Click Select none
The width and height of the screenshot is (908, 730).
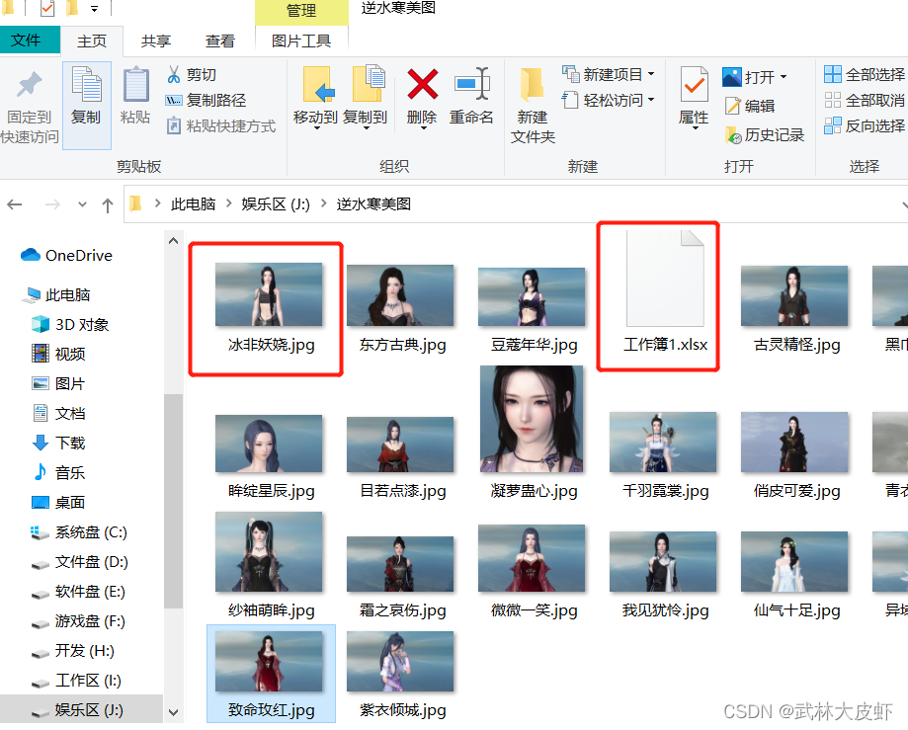coord(865,100)
